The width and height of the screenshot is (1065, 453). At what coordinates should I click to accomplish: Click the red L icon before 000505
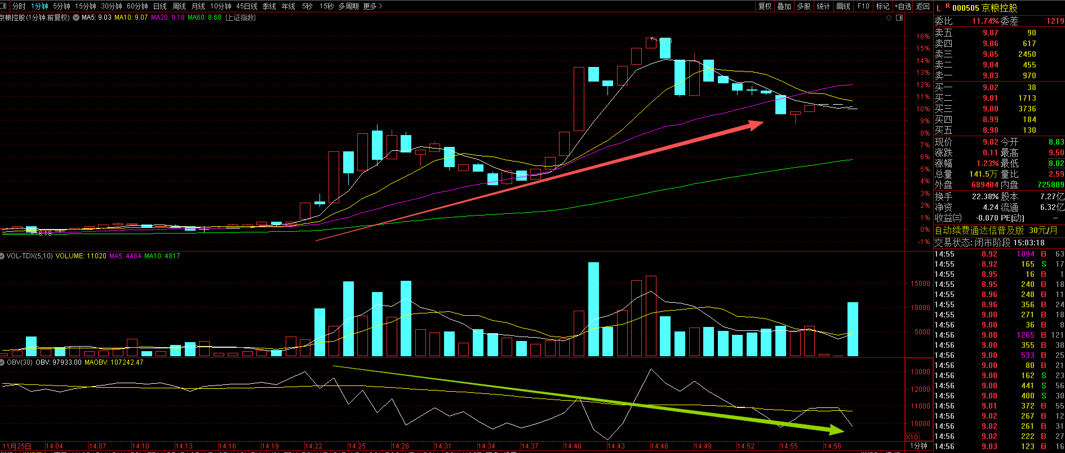click(939, 8)
